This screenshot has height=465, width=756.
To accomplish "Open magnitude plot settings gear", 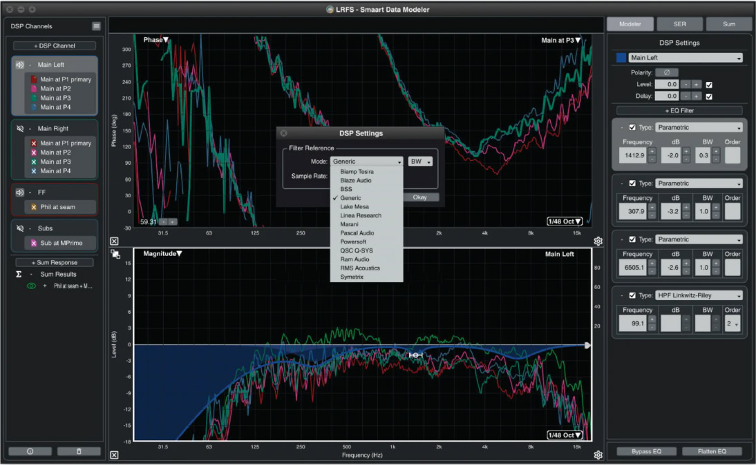I will point(598,455).
